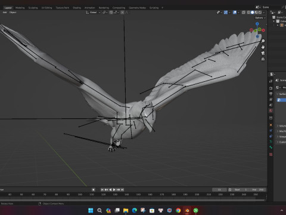This screenshot has width=286, height=215.
Task: Open the Output properties tab
Action: (271, 94)
